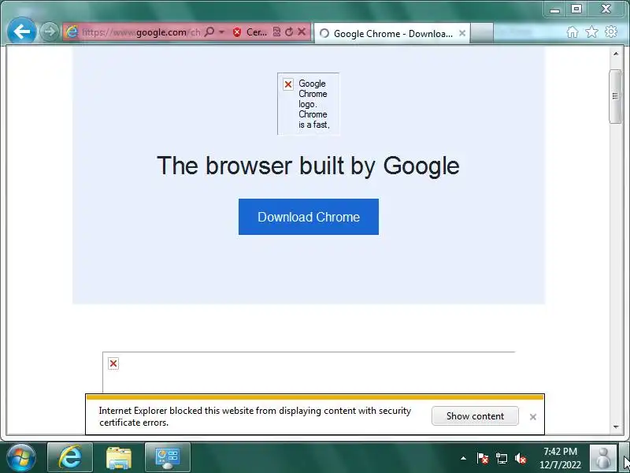Toggle the compatibility view icon
Image resolution: width=630 pixels, height=473 pixels.
[276, 32]
